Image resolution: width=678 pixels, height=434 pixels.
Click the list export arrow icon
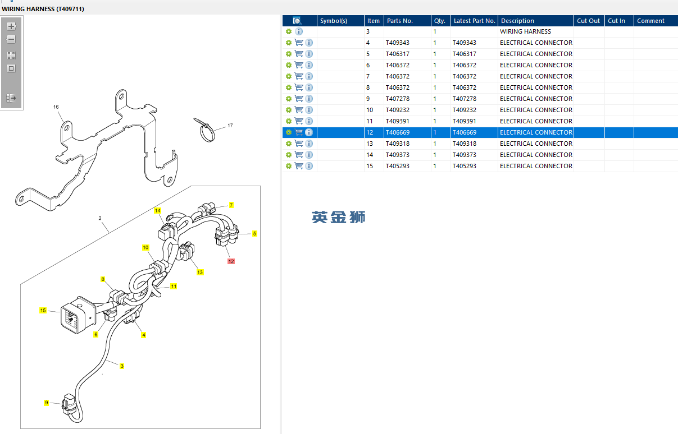pos(11,98)
